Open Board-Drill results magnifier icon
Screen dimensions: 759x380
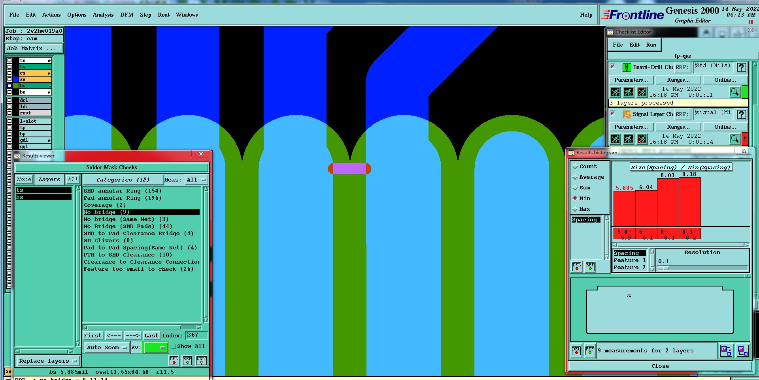(x=734, y=92)
